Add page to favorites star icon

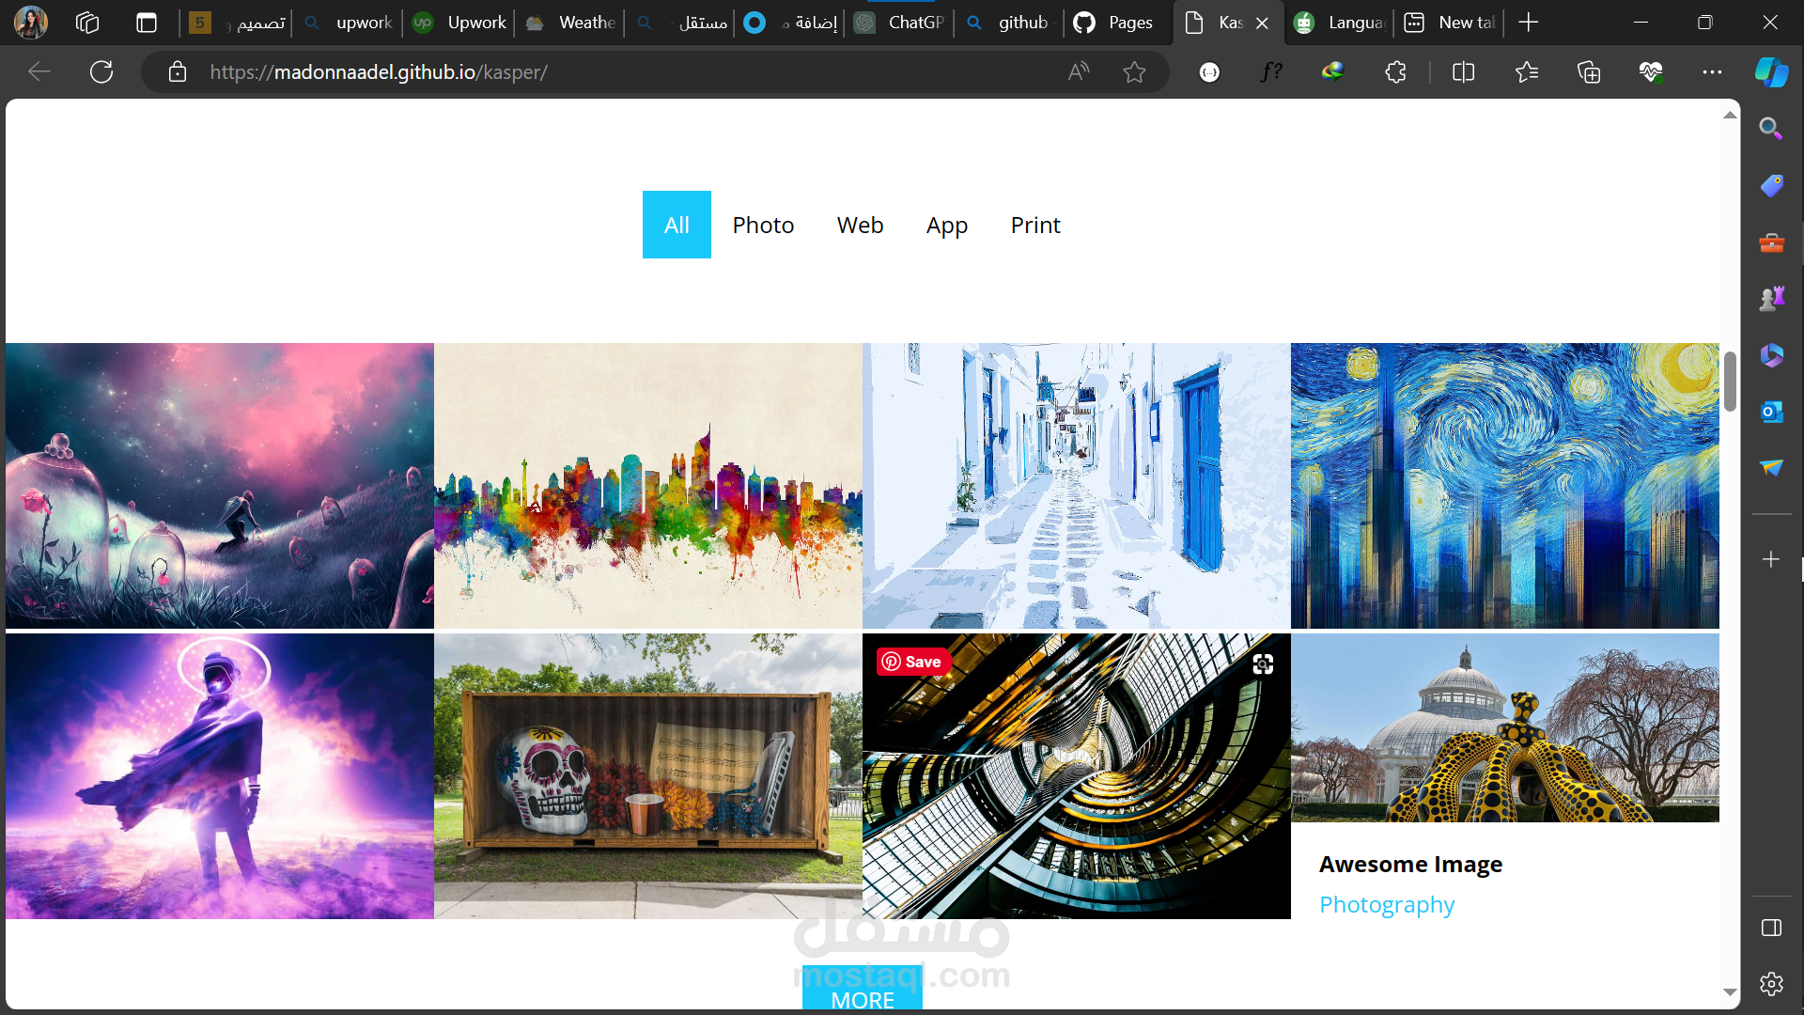[1134, 71]
